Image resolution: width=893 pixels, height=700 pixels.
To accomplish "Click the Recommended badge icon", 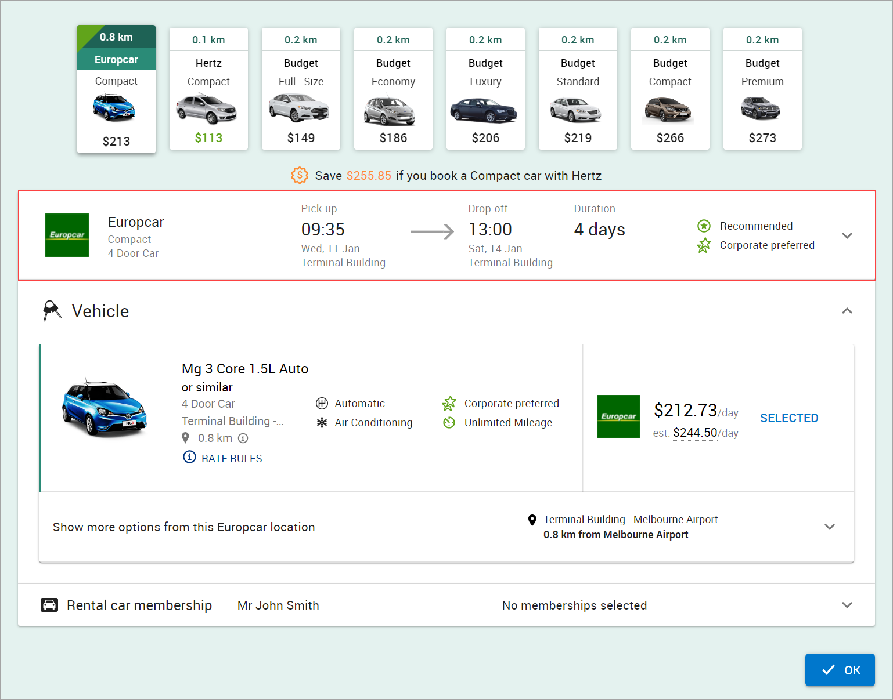I will pos(704,226).
